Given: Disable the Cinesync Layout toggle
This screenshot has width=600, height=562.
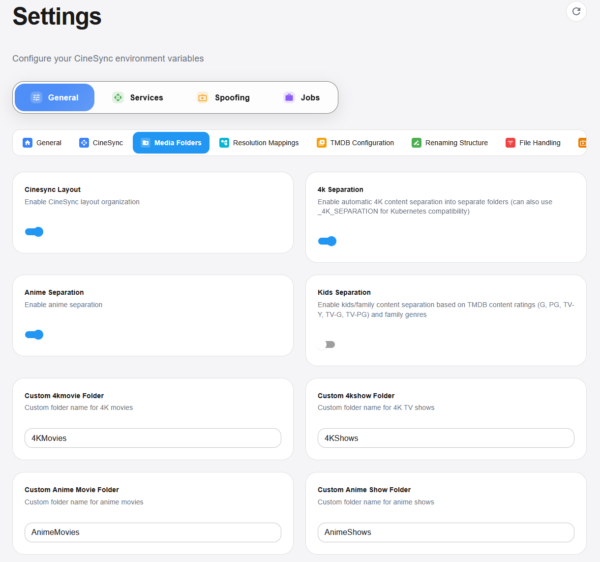Looking at the screenshot, I should tap(34, 232).
